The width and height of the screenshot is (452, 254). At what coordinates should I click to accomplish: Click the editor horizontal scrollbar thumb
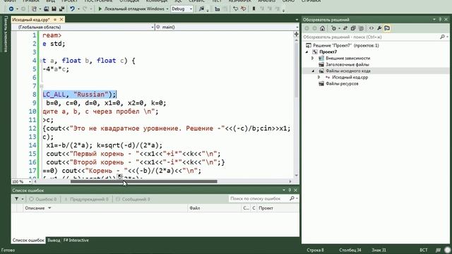[x=144, y=181]
